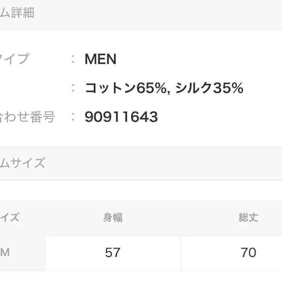
Task: Click the colon before the material composition
Action: point(74,88)
